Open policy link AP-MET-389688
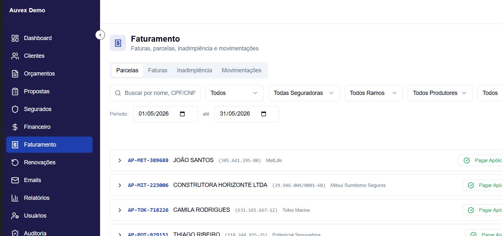The width and height of the screenshot is (502, 236). pyautogui.click(x=148, y=160)
